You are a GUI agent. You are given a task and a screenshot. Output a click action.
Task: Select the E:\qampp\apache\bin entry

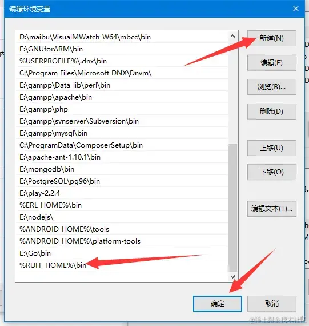pos(122,97)
